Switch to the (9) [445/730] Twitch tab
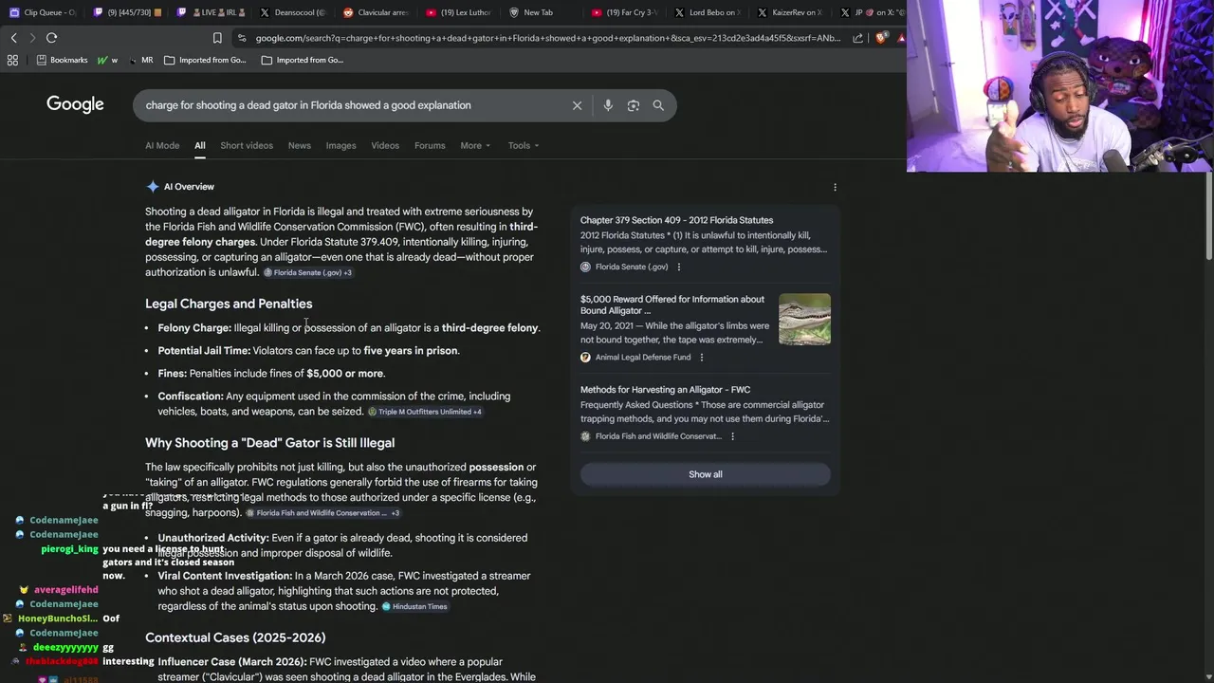1214x683 pixels. [x=127, y=12]
